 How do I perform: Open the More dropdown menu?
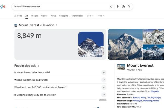(x=90, y=16)
